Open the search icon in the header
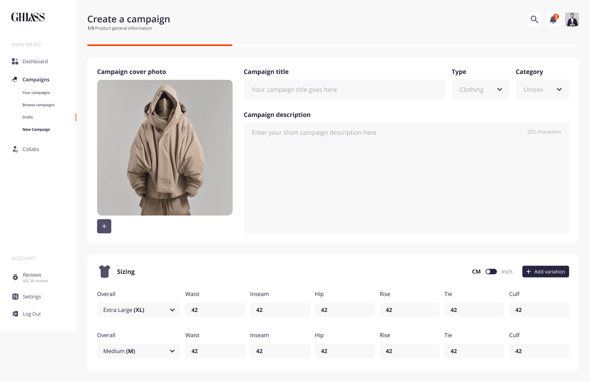 click(x=534, y=19)
